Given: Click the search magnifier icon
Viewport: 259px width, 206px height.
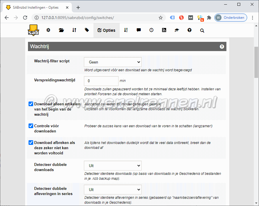Looking at the screenshot, I should click(x=202, y=30).
